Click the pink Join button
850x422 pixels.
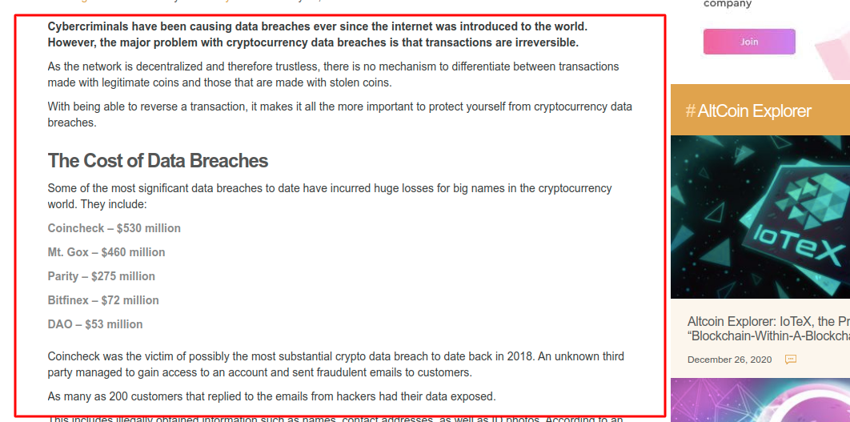(749, 42)
